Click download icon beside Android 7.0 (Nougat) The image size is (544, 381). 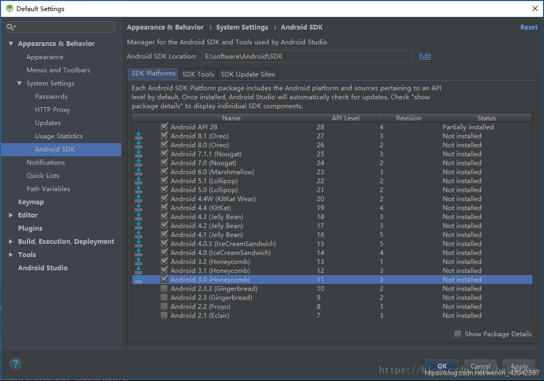click(x=138, y=163)
